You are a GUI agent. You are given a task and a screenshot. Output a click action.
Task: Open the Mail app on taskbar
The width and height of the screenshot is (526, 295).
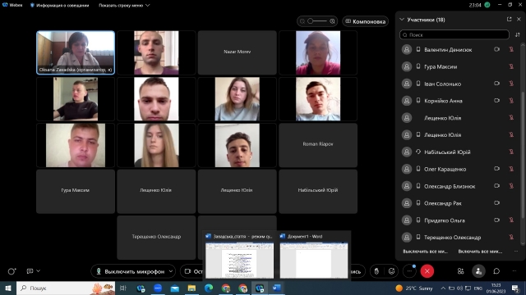175,288
